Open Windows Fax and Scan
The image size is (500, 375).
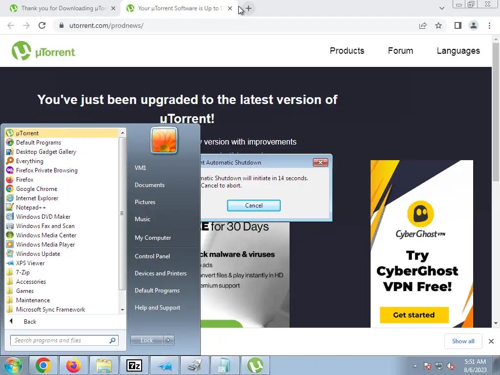pos(62,226)
